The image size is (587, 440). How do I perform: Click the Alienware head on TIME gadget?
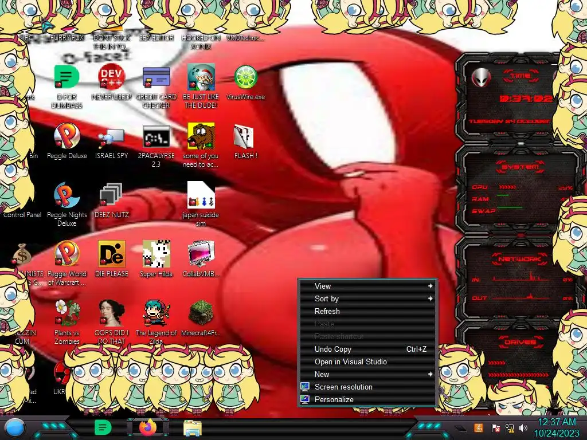pyautogui.click(x=482, y=77)
